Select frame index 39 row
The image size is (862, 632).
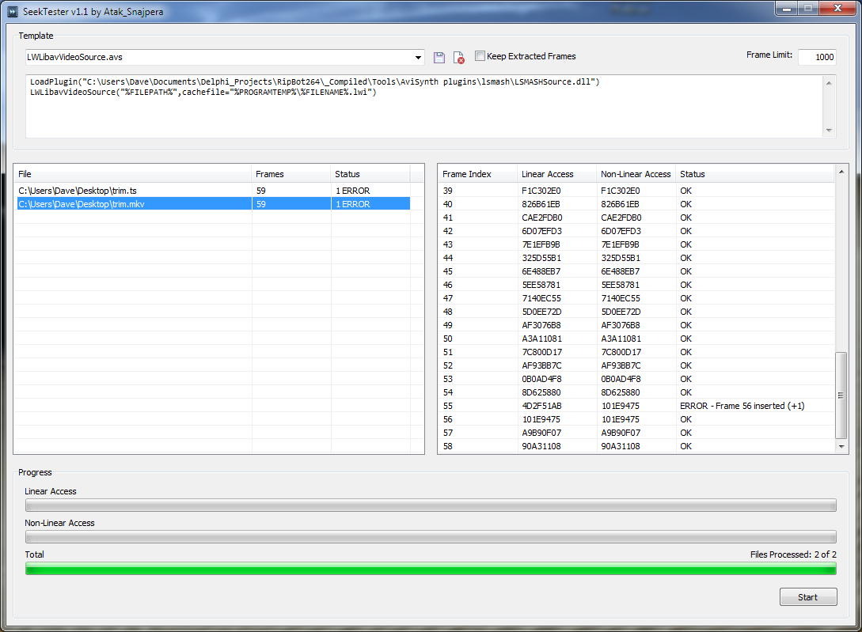[x=636, y=191]
